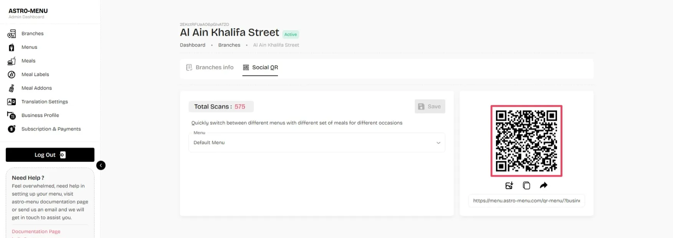The width and height of the screenshot is (673, 238).
Task: Copy the QR link with copy icon
Action: 526,185
